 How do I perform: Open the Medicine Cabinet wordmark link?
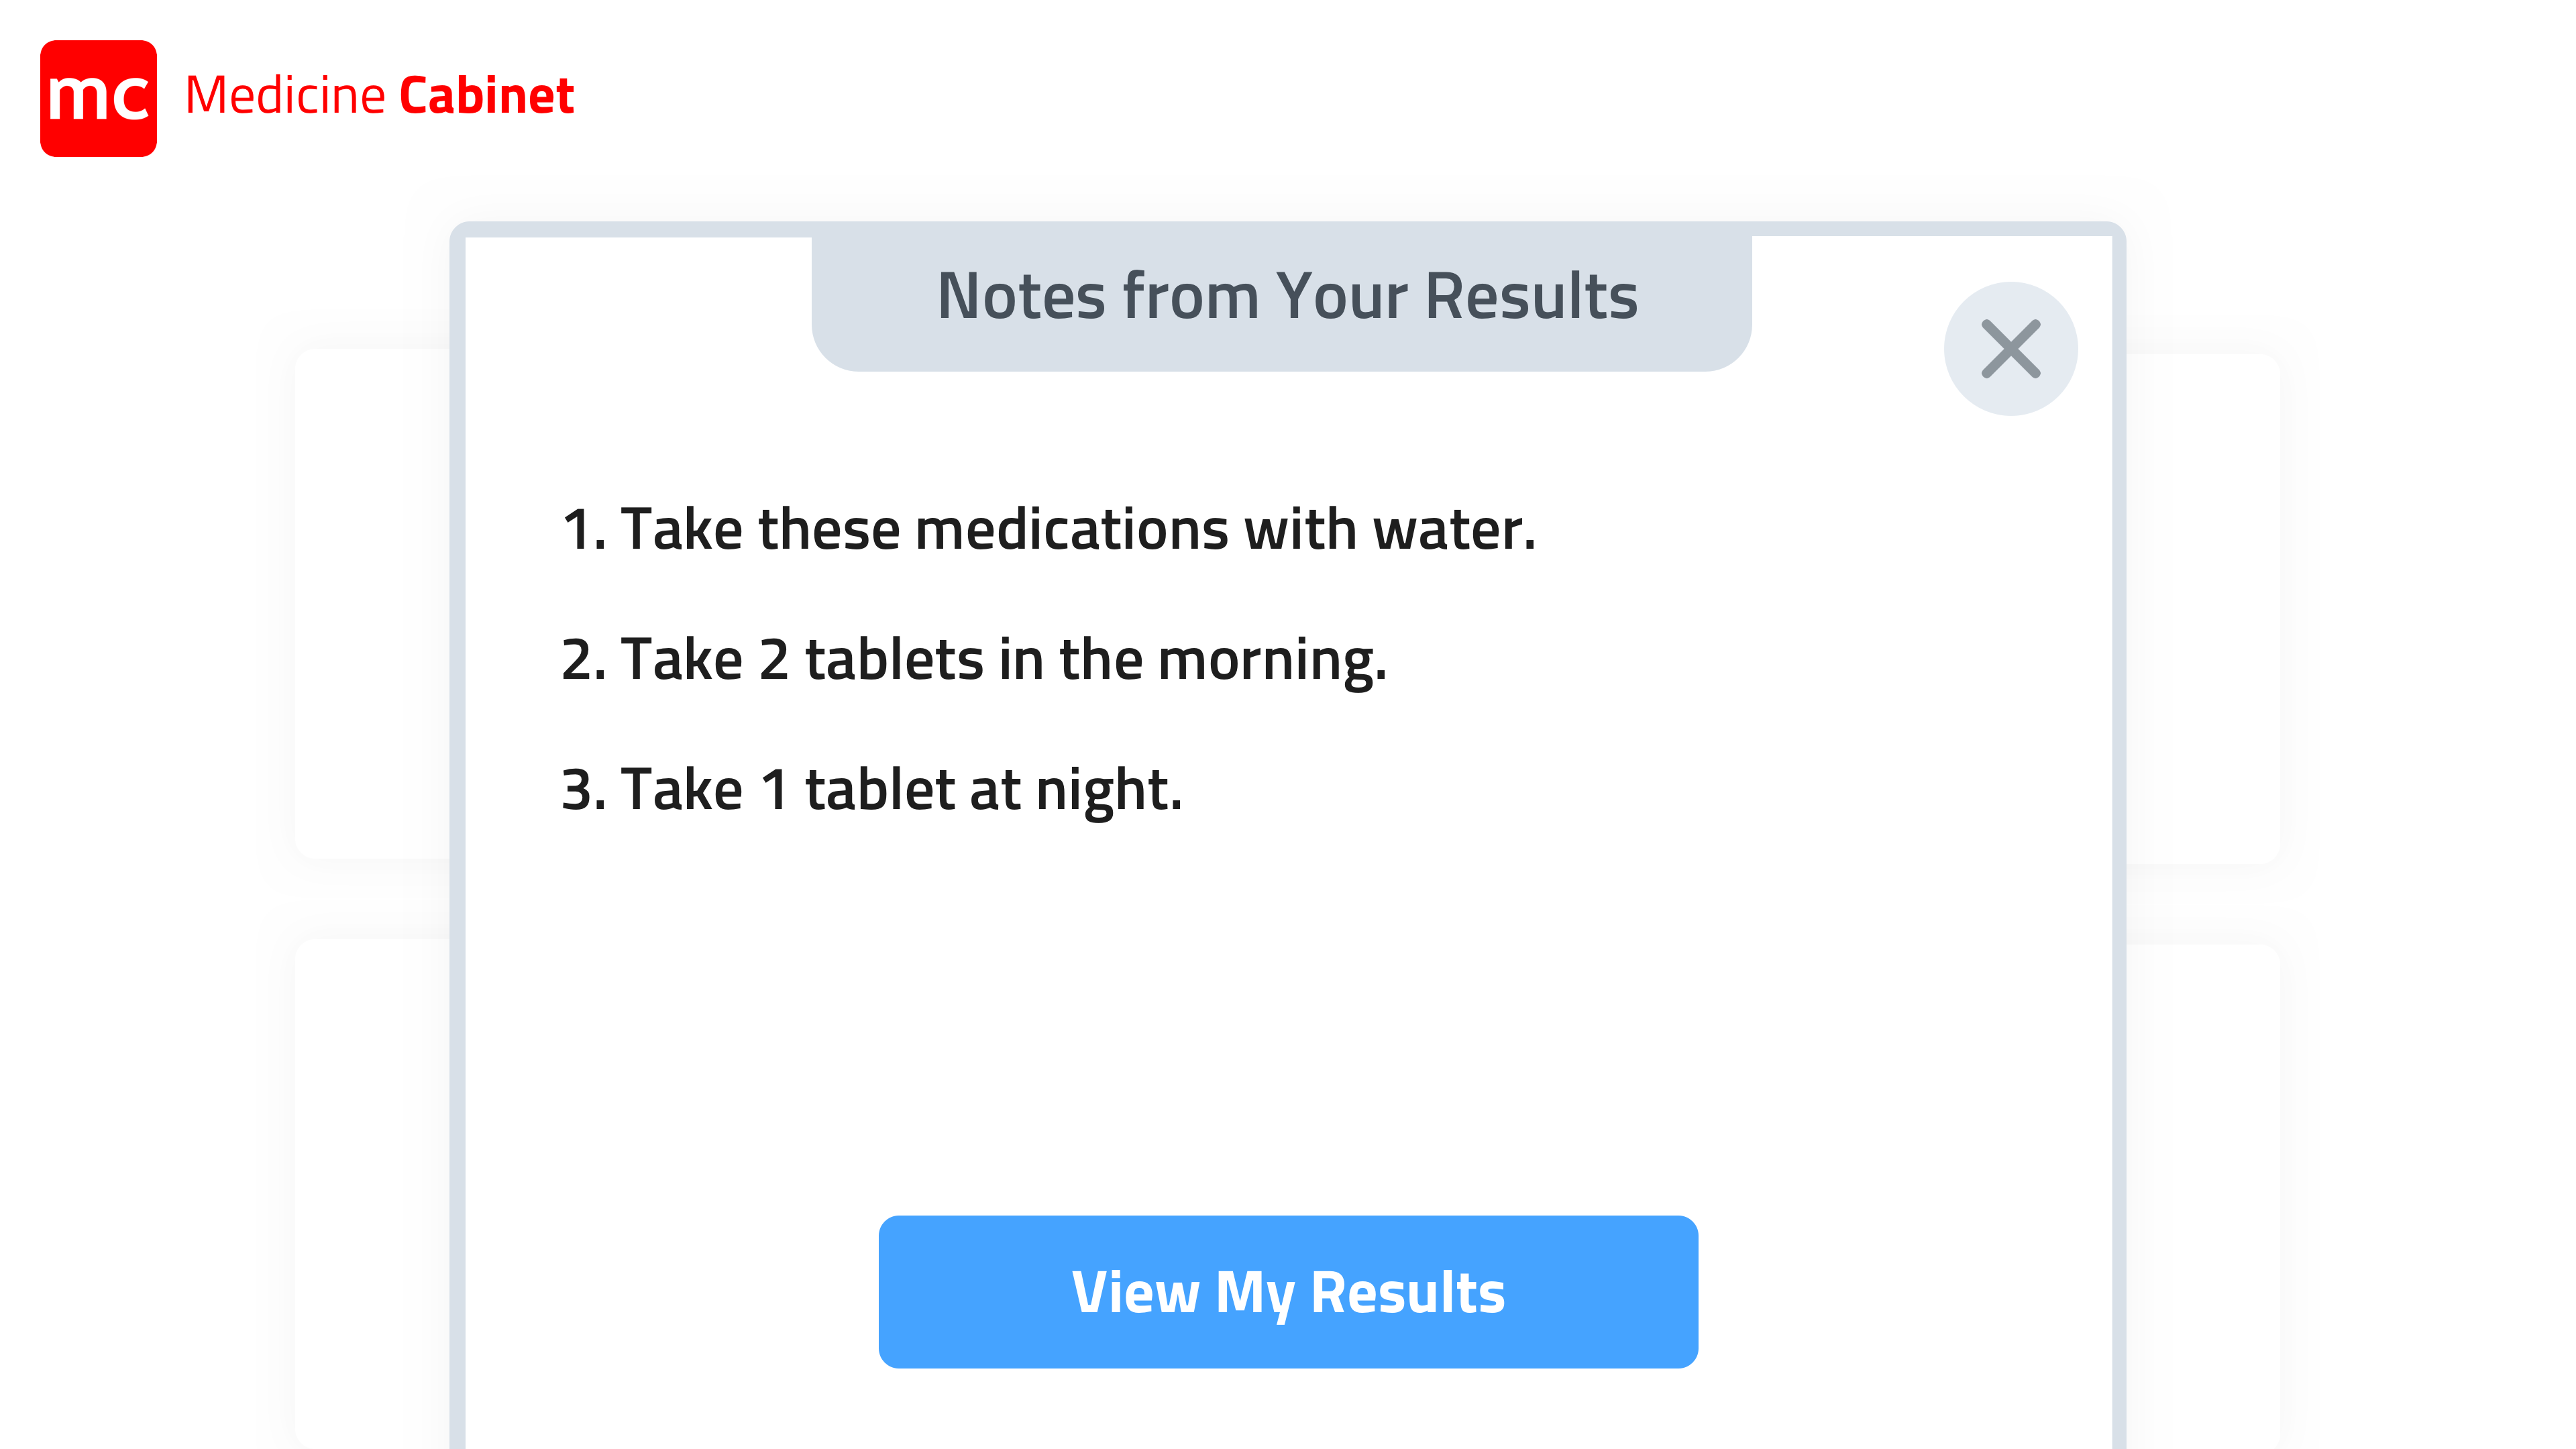coord(380,96)
